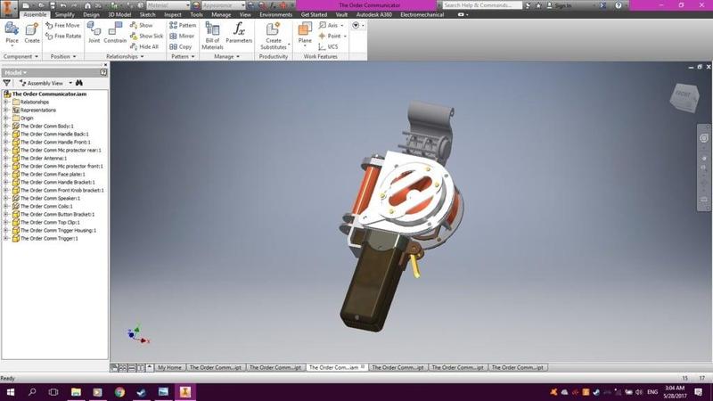Open Task View from the taskbar
The image size is (713, 401).
53,392
